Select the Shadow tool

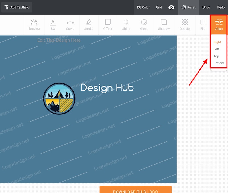click(164, 25)
